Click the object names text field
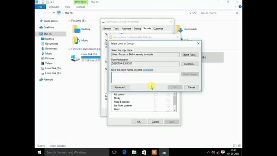 pyautogui.click(x=145, y=77)
